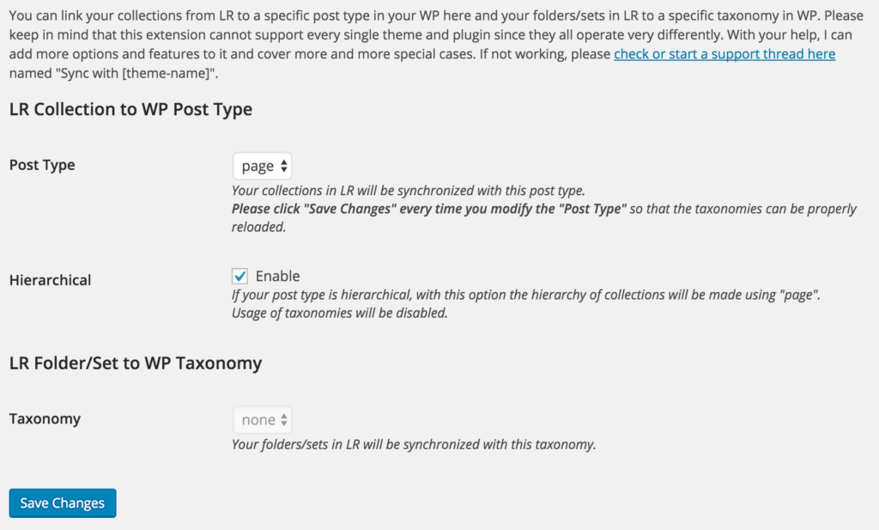Click the collections synchronized with post type description
879x530 pixels.
pos(408,191)
